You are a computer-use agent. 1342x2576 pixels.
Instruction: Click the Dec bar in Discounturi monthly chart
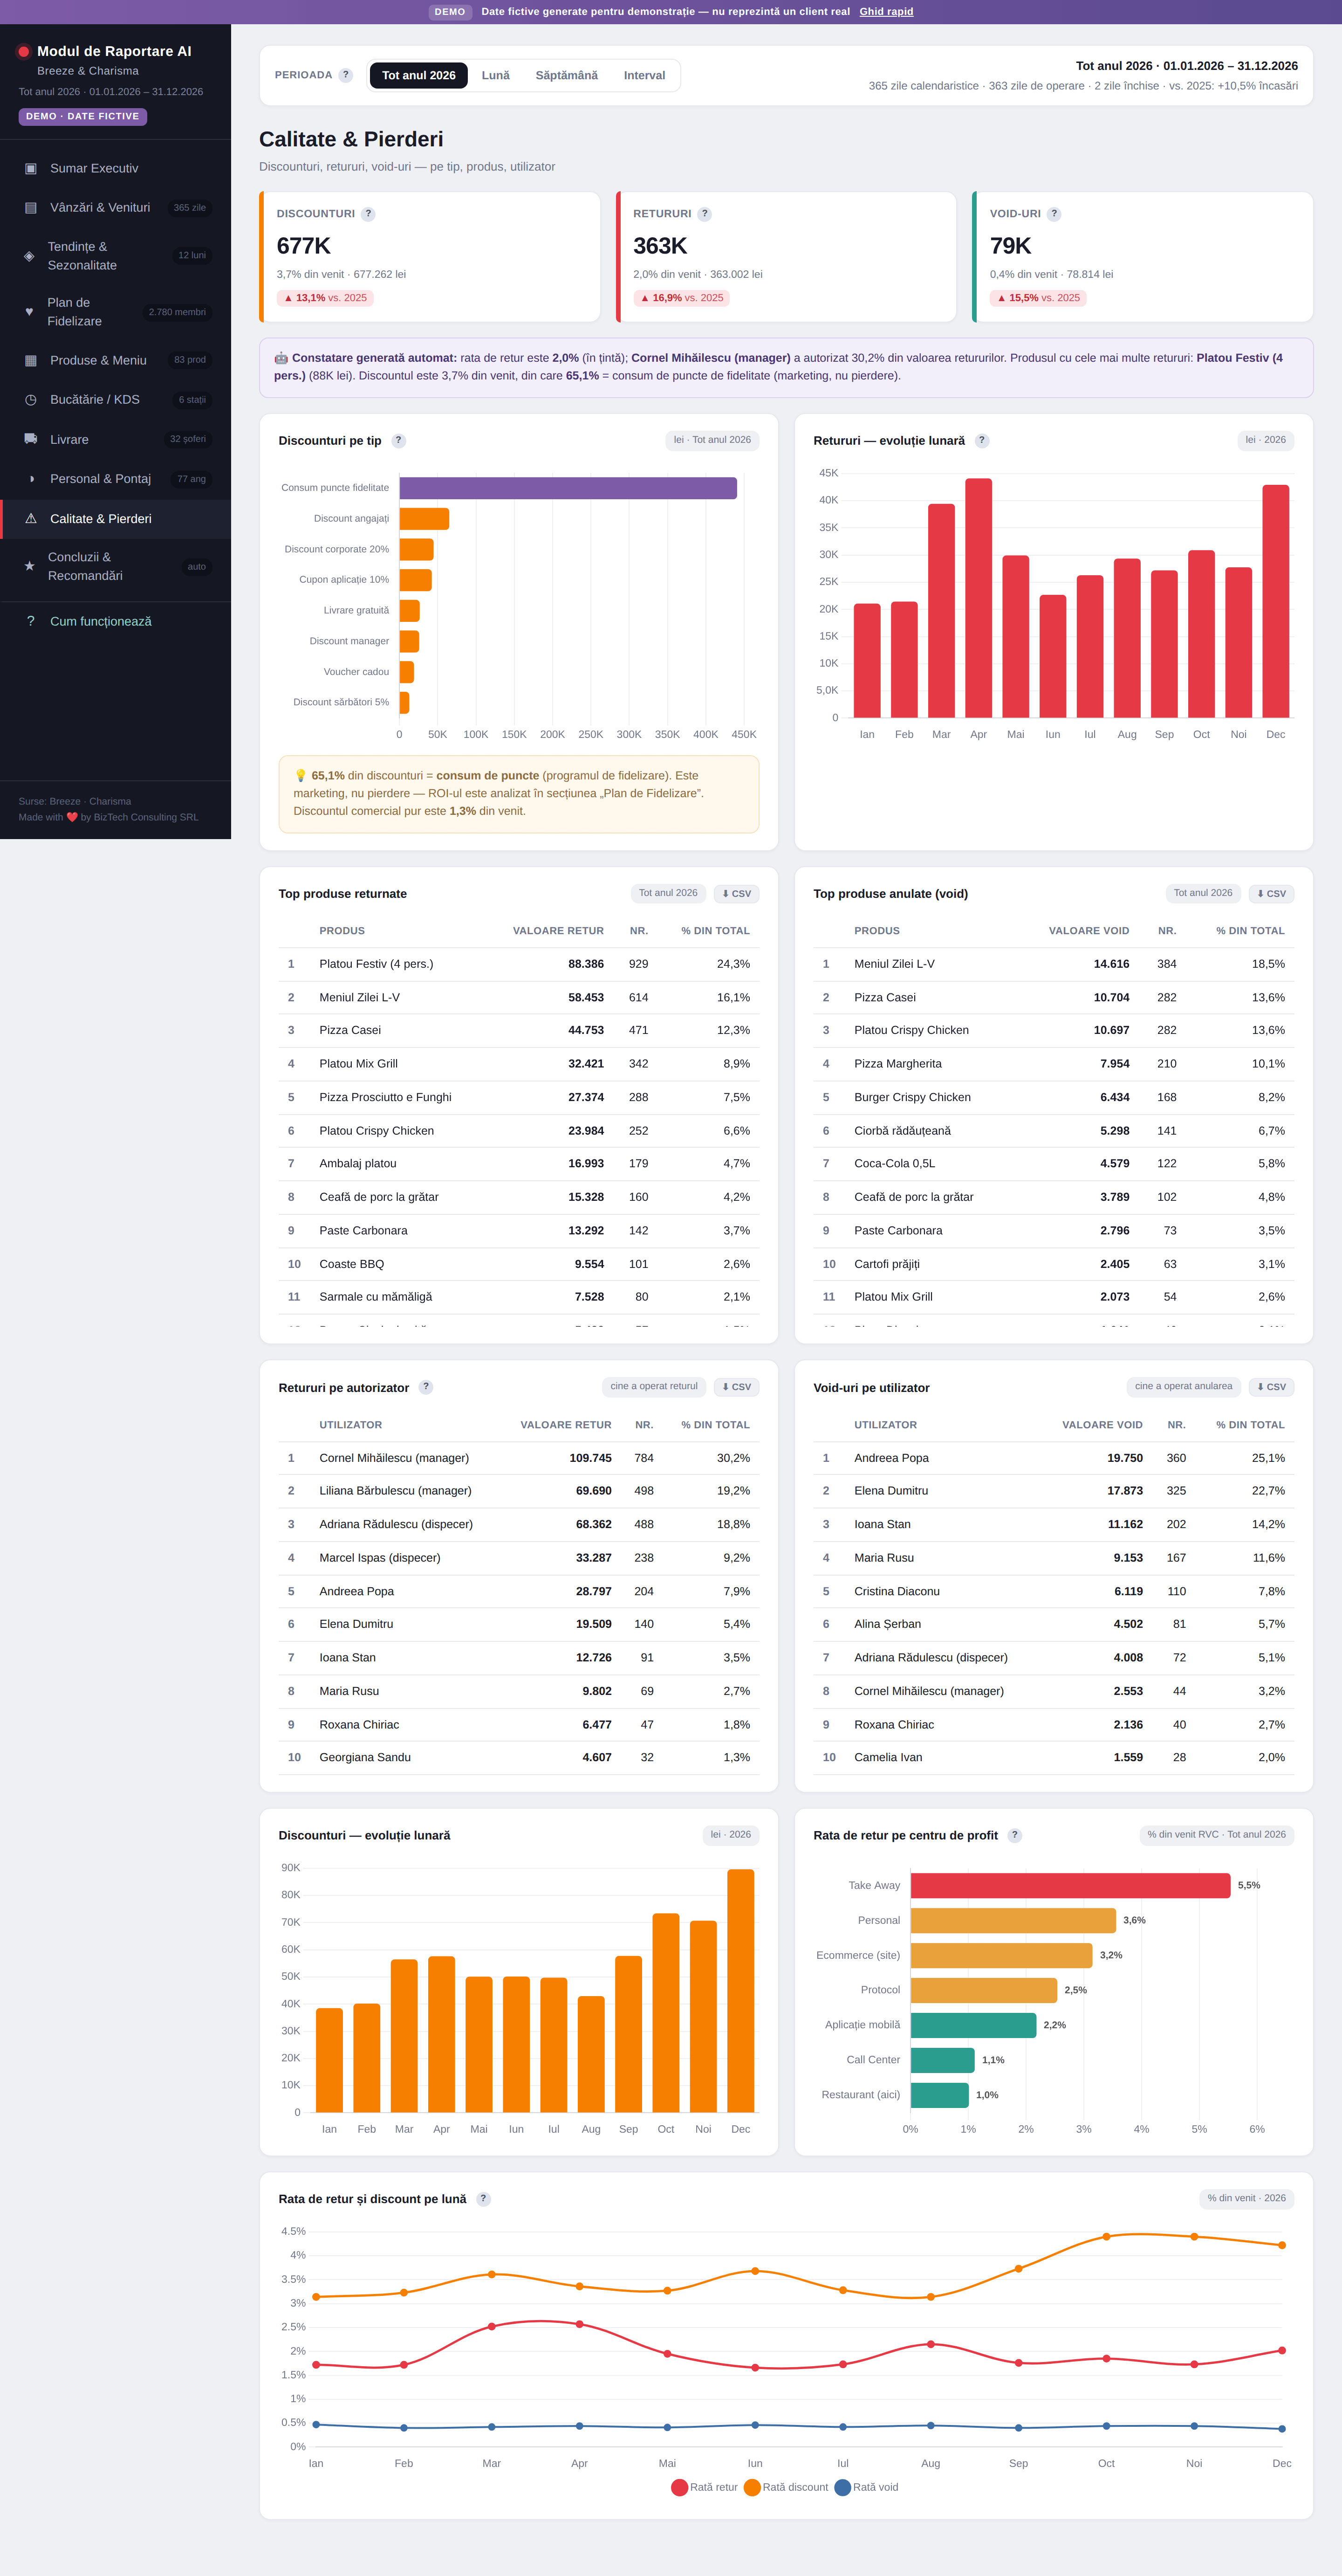point(740,1991)
